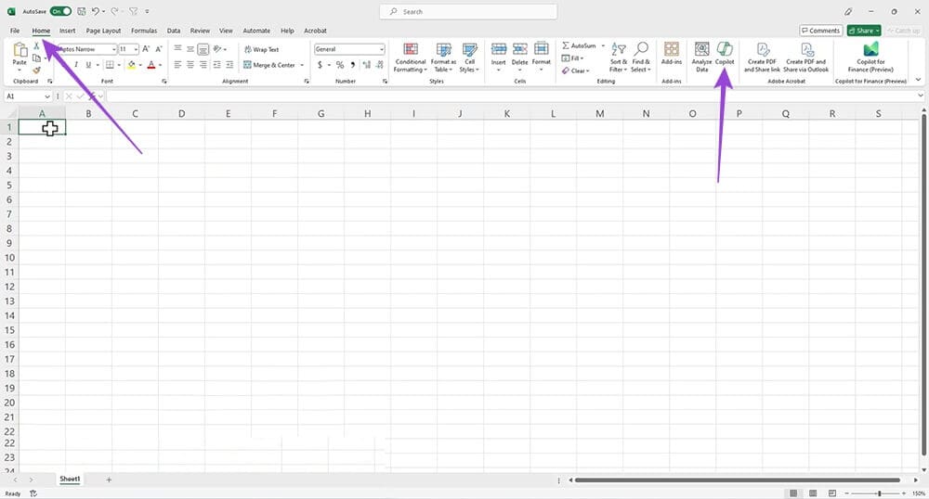Screen dimensions: 929x499
Task: Switch to the Insert tab
Action: click(67, 31)
